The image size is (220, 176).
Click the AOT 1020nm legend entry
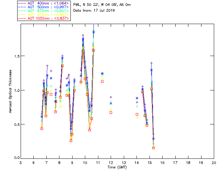tap(43, 18)
